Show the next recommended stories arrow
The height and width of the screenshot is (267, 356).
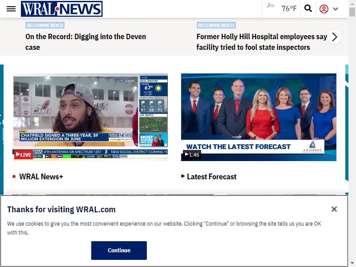[x=335, y=37]
